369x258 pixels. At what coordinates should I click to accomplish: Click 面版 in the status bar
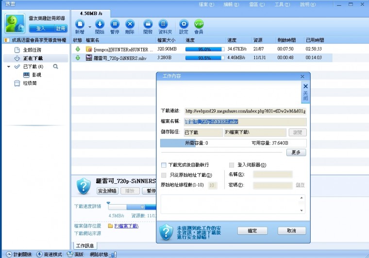pos(75,254)
